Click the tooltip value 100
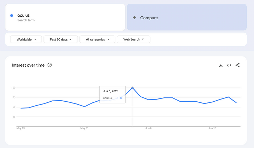 coord(119,98)
